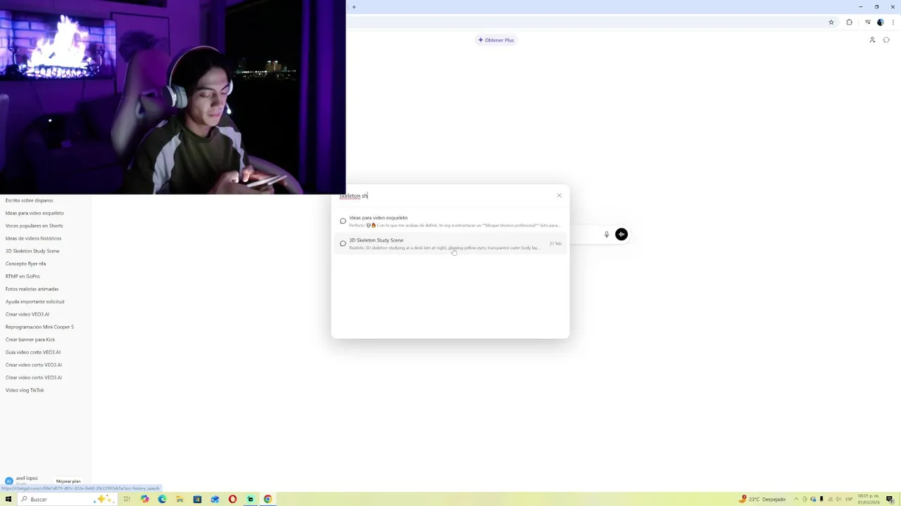
Task: Open sidebar chat 'Voces populares en Shorts'
Action: pos(34,226)
